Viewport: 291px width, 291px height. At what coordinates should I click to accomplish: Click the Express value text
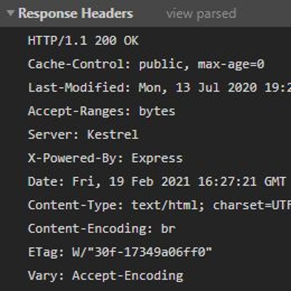157,159
